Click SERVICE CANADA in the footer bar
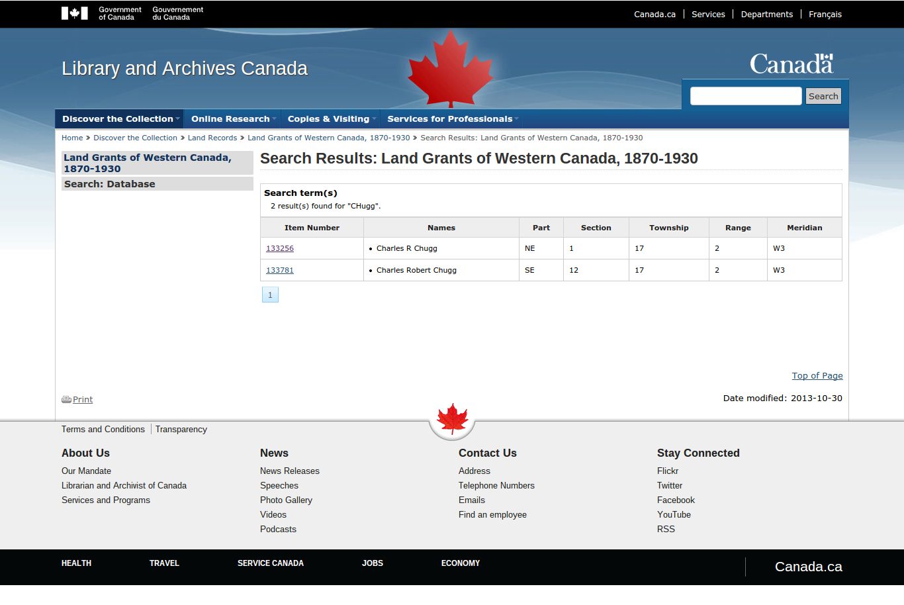The width and height of the screenshot is (904, 605). click(x=271, y=563)
